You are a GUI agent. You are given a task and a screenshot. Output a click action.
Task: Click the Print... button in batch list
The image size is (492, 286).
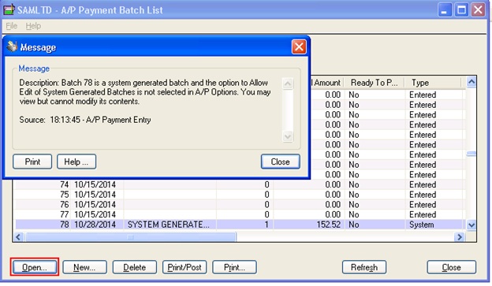[x=234, y=267]
